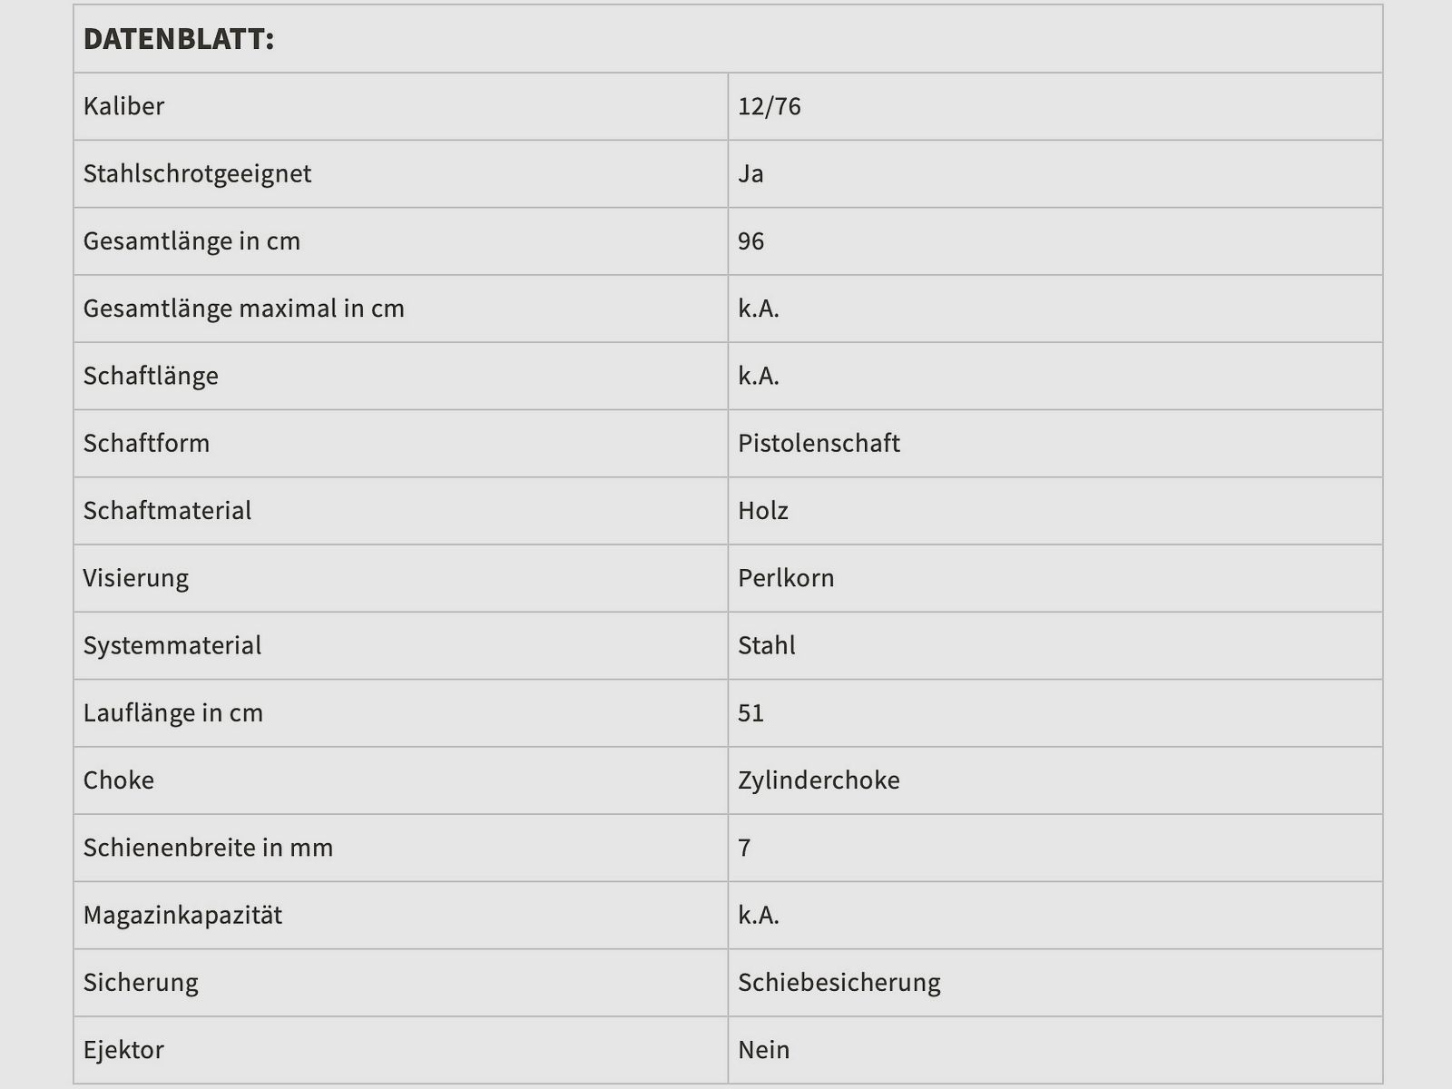This screenshot has width=1452, height=1089.
Task: Click the Schaftmaterial label
Action: [x=167, y=510]
